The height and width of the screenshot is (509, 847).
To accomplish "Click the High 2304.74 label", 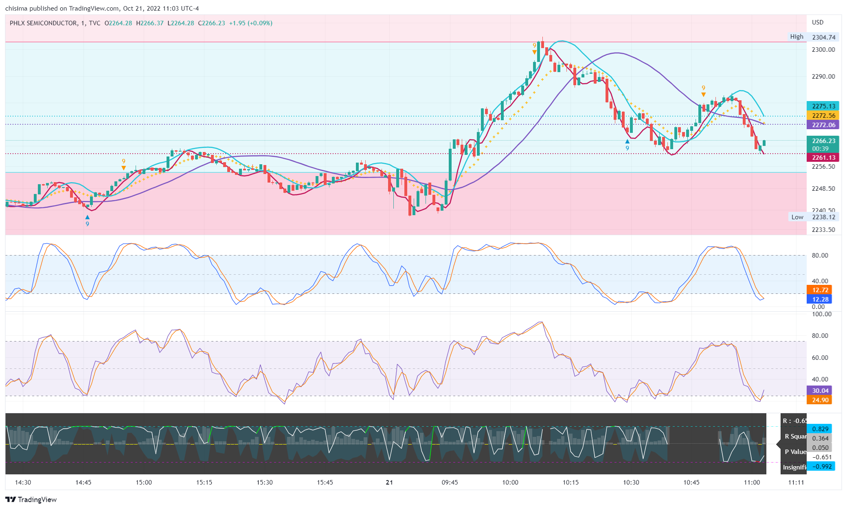I will pos(813,37).
